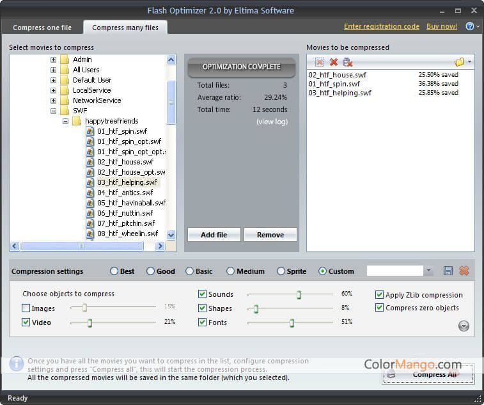Viewport: 484px width, 405px height.
Task: Click the 04_htf_antics.swf file icon
Action: (90, 193)
